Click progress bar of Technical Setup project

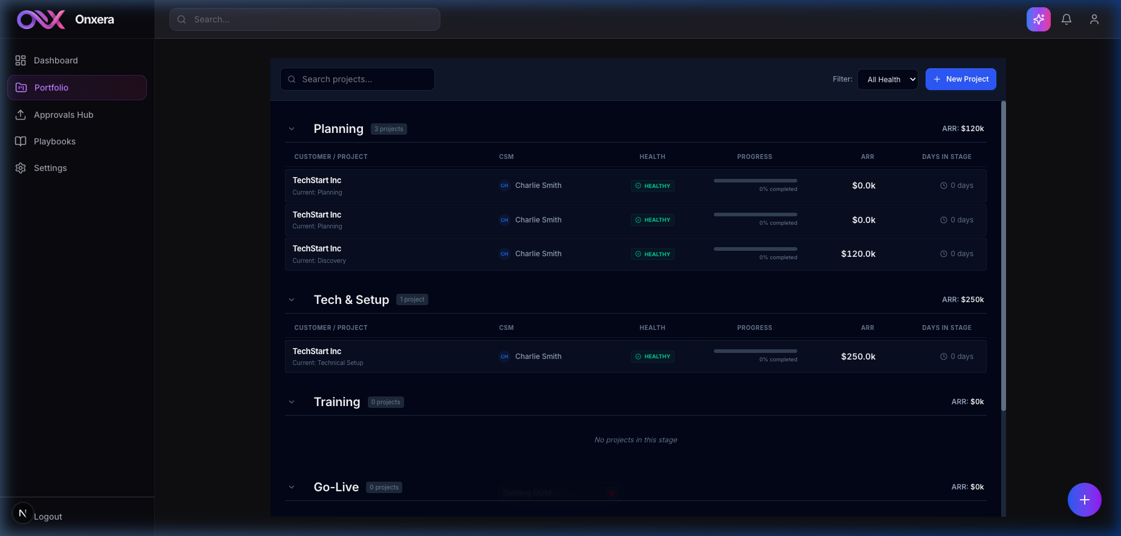coord(755,351)
